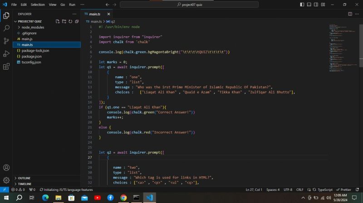
Task: Open the Go menu
Action: pyautogui.click(x=63, y=5)
